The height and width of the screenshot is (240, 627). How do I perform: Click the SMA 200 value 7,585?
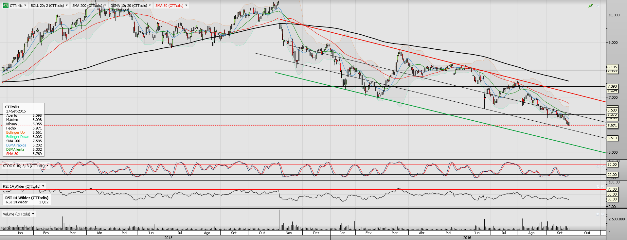click(37, 141)
